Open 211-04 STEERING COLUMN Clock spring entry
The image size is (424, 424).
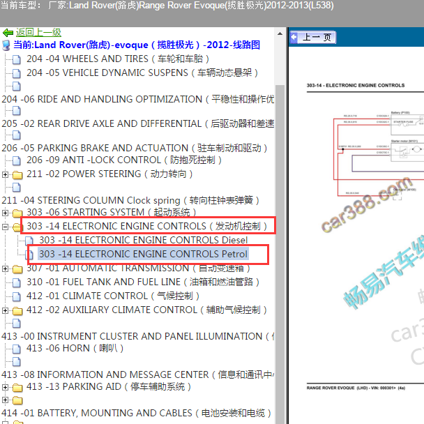click(x=130, y=200)
